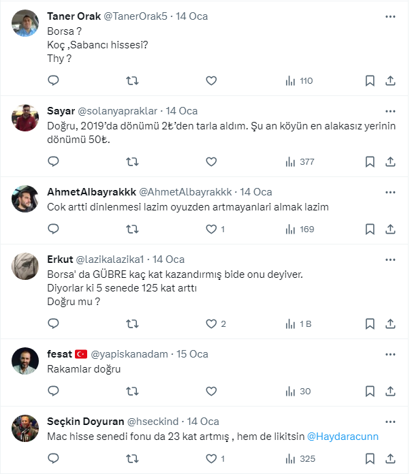Screen dimensions: 412x474
Task: Open Sayar's 14 Oca timestamp
Action: 182,110
